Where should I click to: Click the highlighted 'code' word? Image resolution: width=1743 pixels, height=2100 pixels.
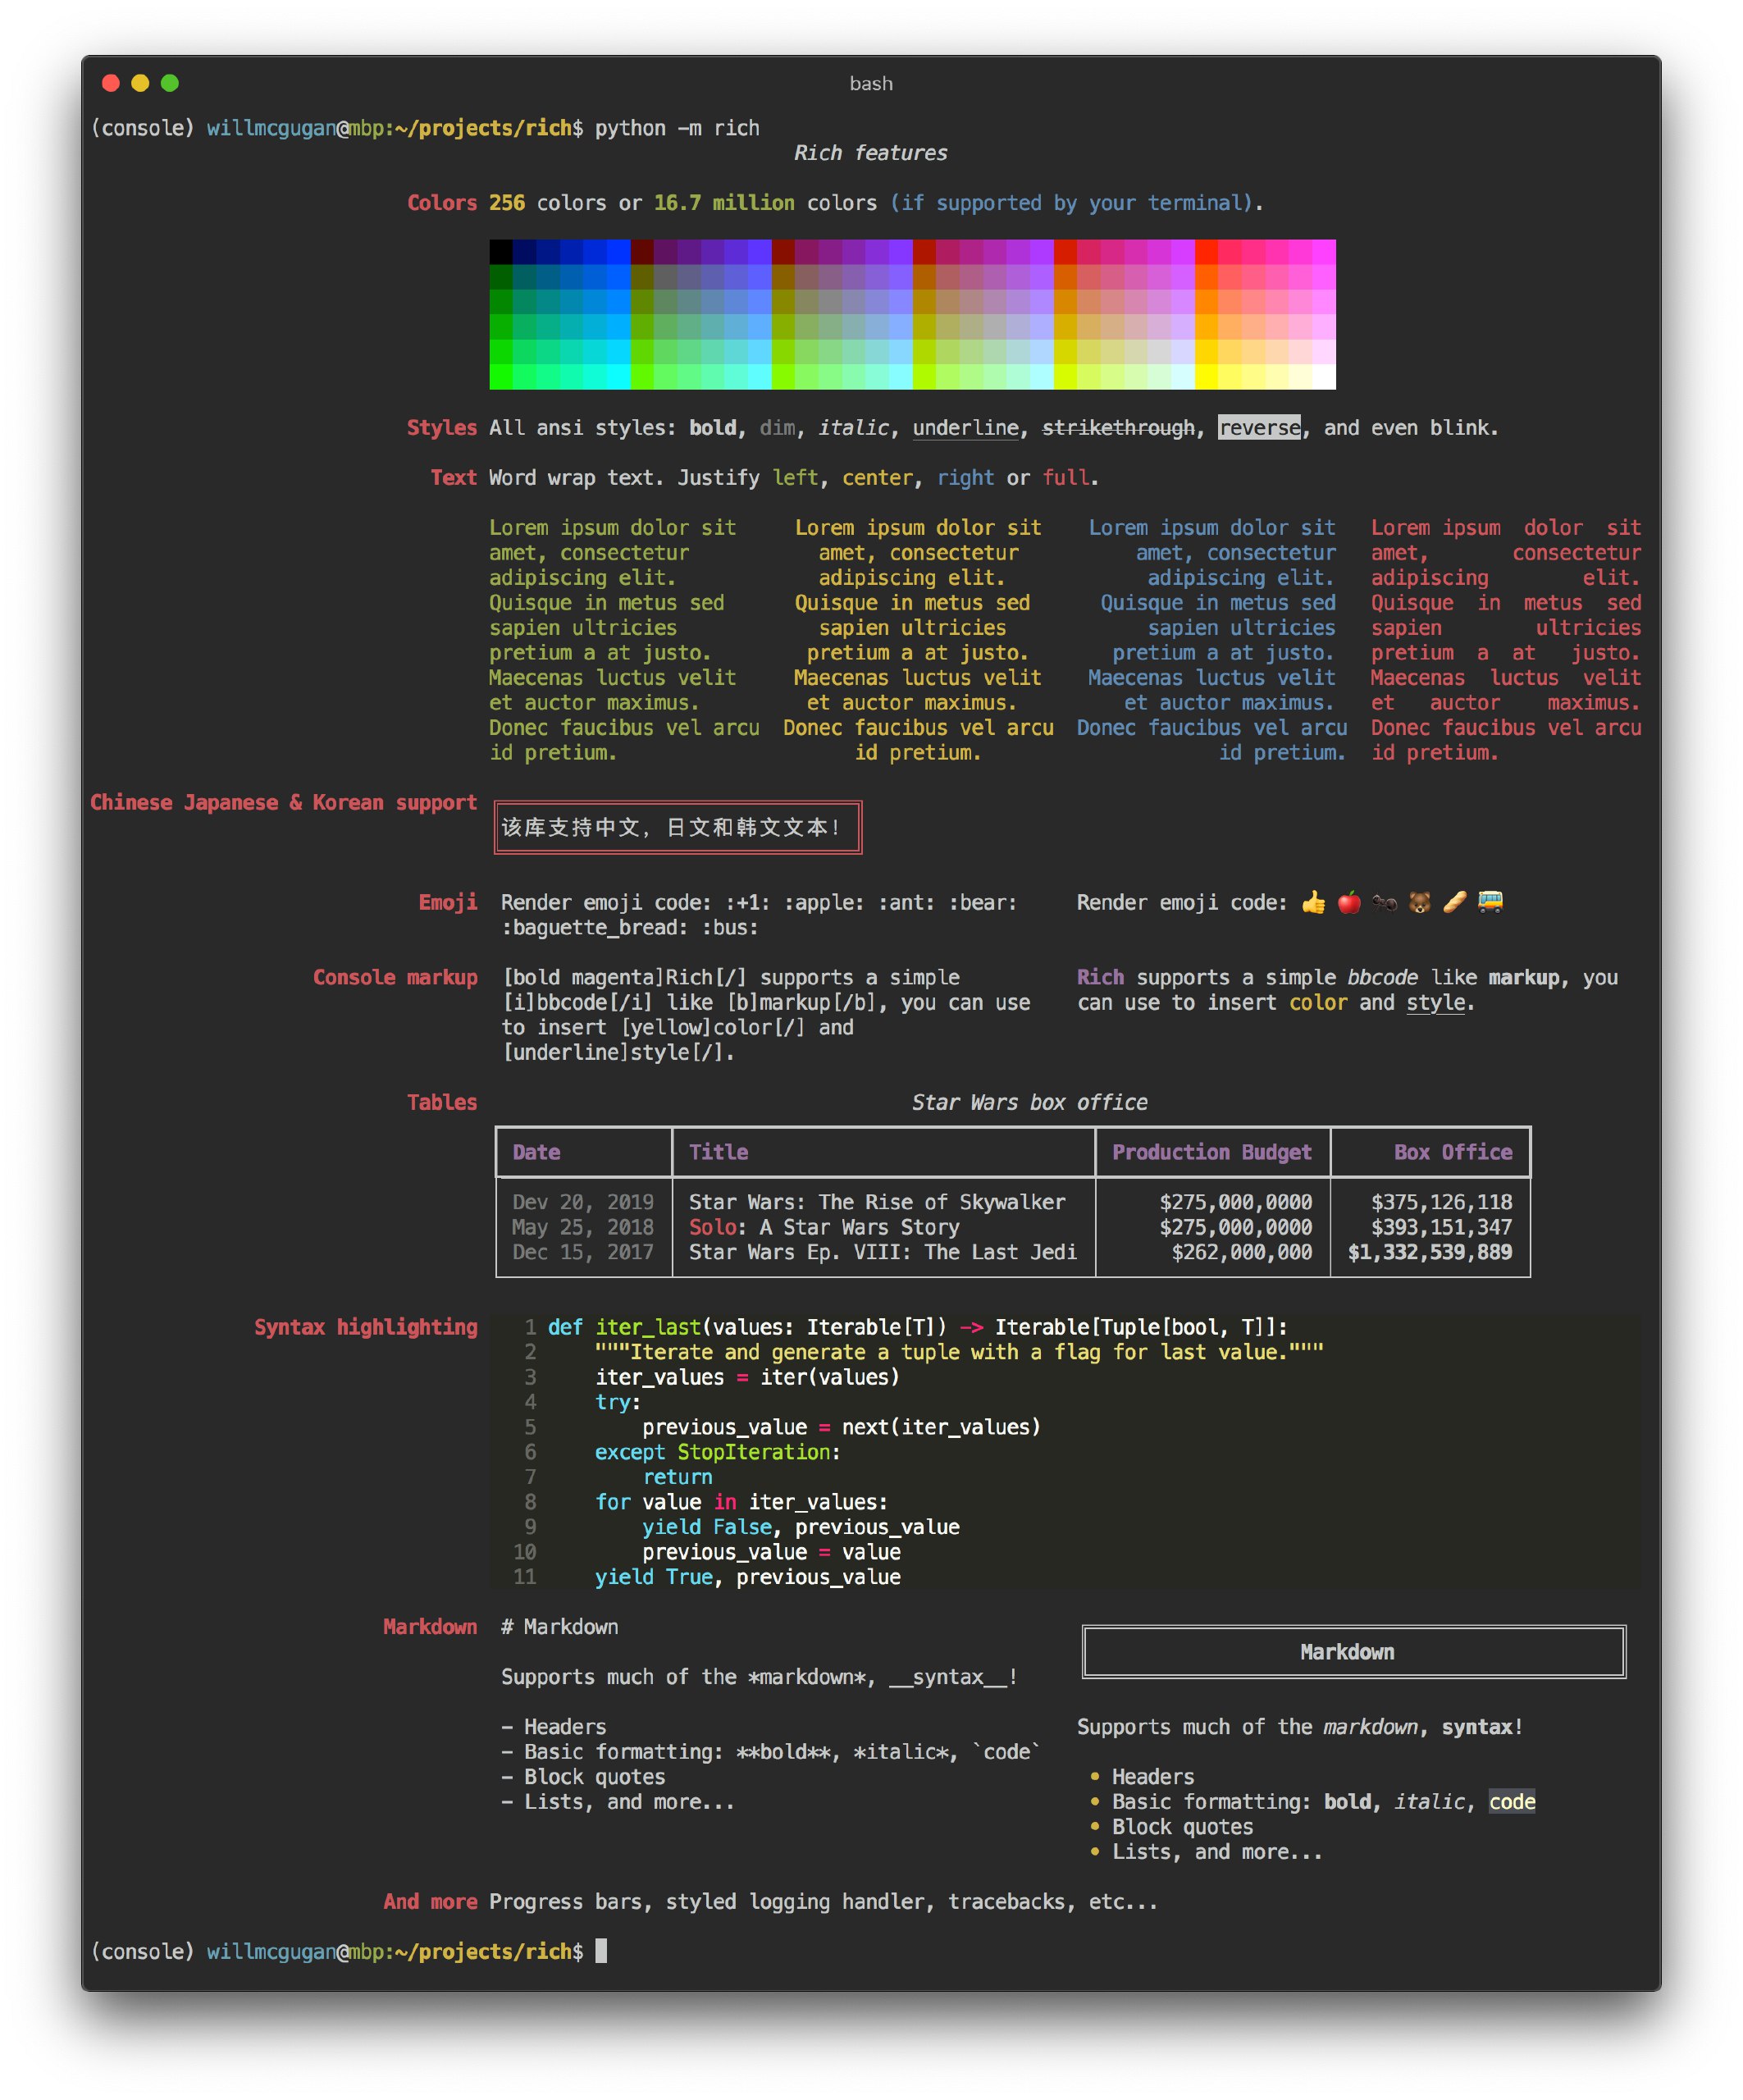tap(1512, 1802)
